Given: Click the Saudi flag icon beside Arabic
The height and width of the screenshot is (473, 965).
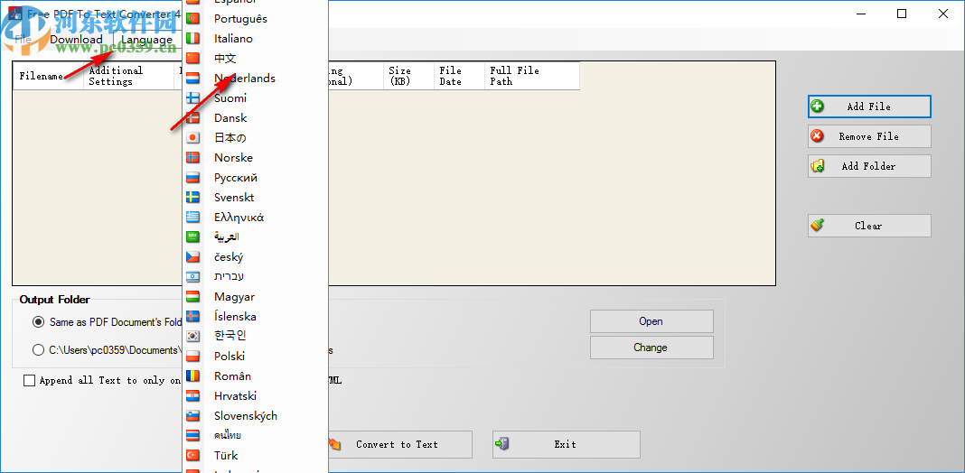Looking at the screenshot, I should point(192,236).
